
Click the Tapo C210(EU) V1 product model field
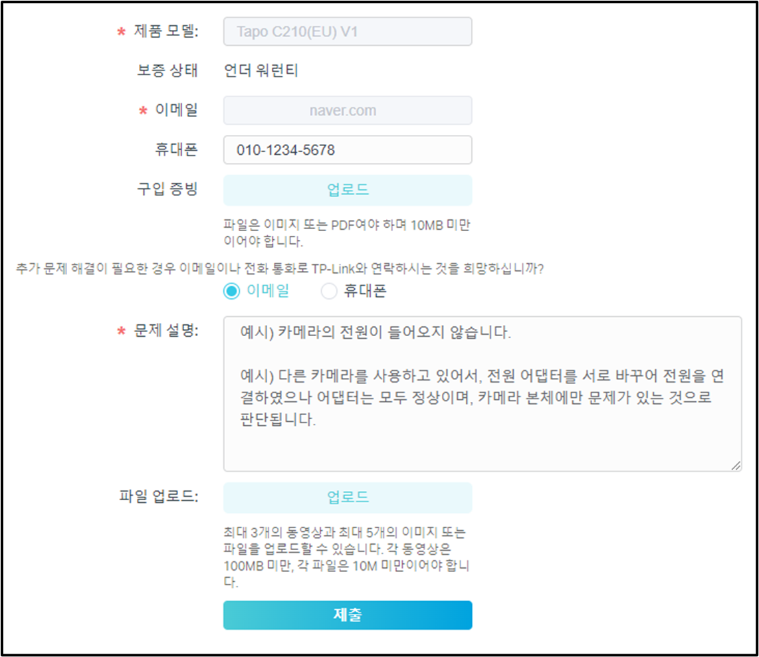click(x=347, y=31)
